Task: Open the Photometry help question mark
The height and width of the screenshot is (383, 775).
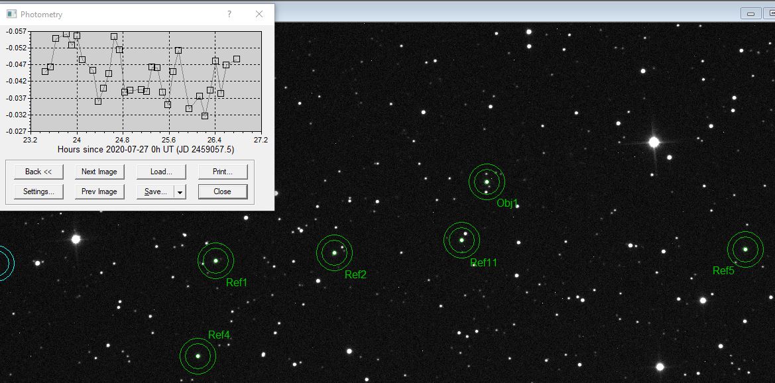Action: click(x=229, y=14)
